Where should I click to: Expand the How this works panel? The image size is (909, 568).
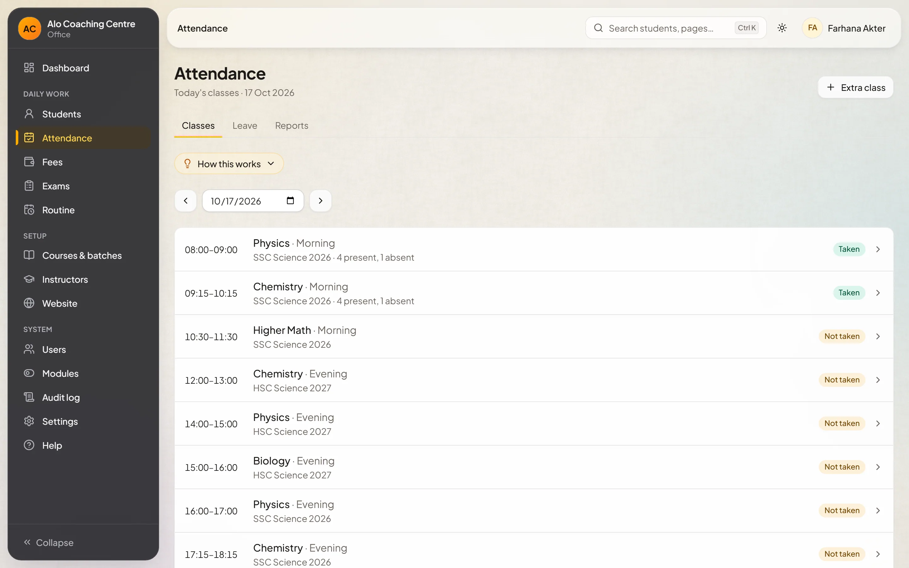(229, 164)
